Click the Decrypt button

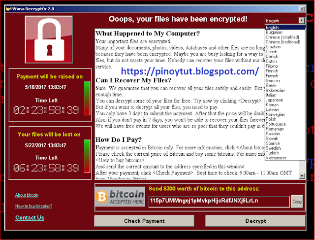click(x=255, y=221)
